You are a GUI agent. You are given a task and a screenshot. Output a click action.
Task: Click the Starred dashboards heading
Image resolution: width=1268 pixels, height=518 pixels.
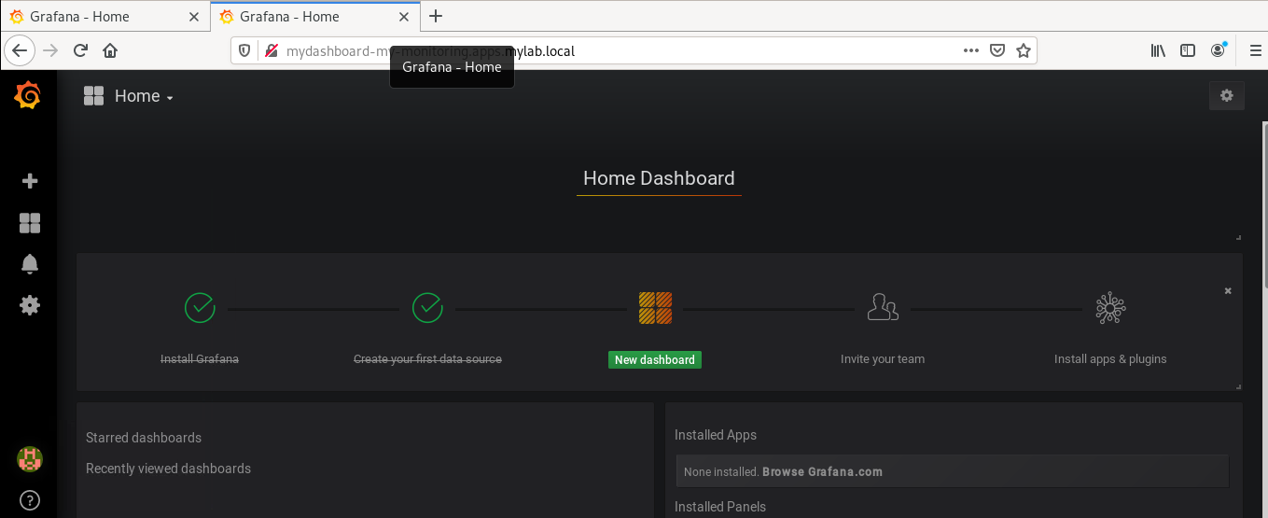coord(144,438)
